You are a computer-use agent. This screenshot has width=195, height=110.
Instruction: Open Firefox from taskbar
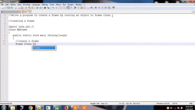[66, 108]
